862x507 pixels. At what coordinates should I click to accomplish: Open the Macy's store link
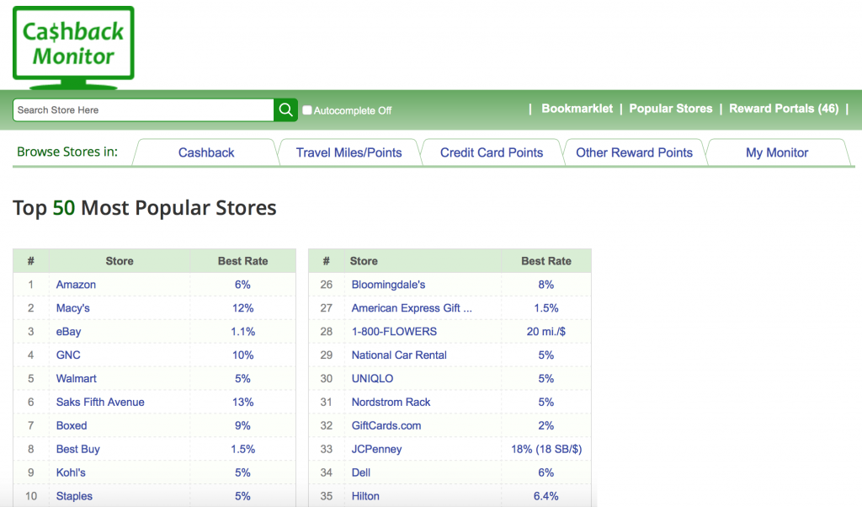pos(72,308)
